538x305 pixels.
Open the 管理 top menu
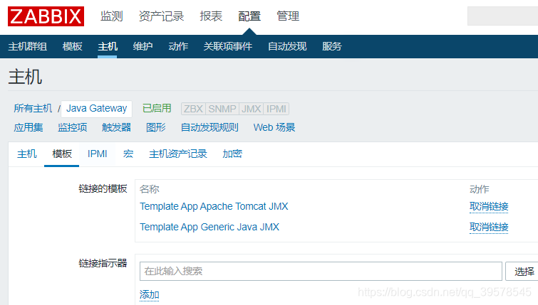(x=288, y=16)
